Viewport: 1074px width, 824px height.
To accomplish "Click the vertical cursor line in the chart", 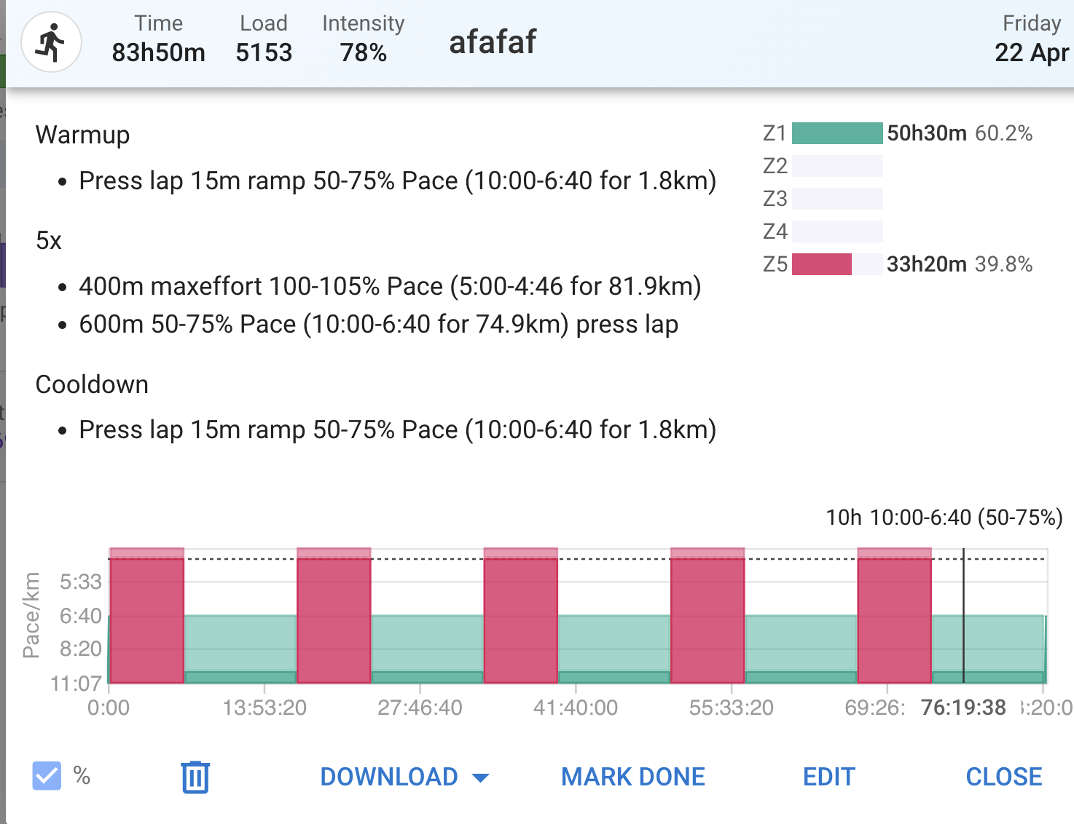I will click(x=963, y=616).
